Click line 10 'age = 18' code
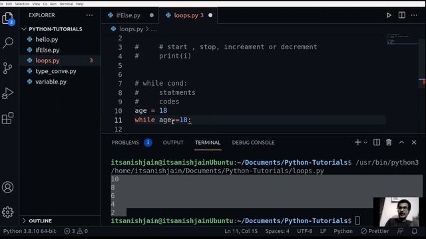426x239 pixels. click(x=151, y=111)
